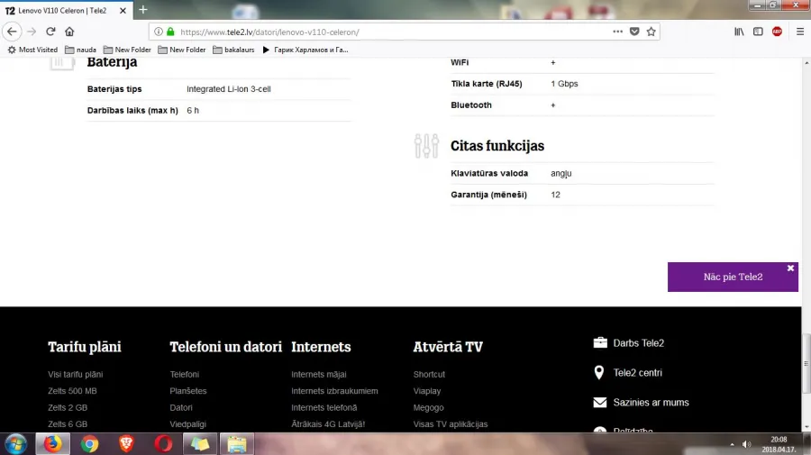811x455 pixels.
Task: Save page to Pocket
Action: point(634,32)
